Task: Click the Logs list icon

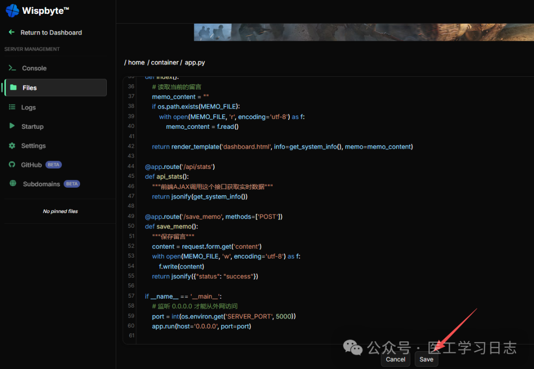Action: click(x=12, y=107)
